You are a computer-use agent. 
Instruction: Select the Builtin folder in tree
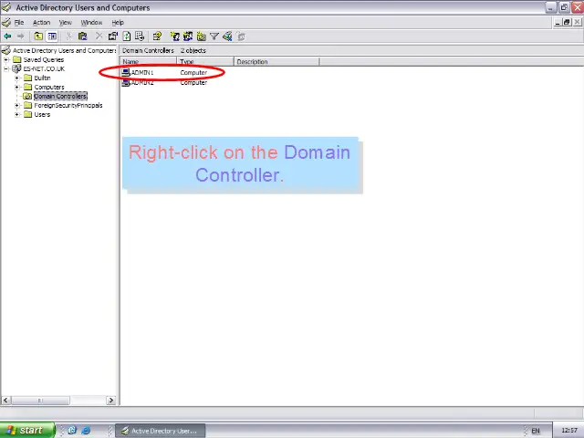tap(42, 78)
